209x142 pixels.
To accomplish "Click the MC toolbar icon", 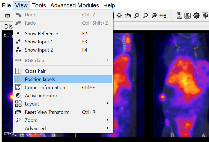I will [188, 16].
